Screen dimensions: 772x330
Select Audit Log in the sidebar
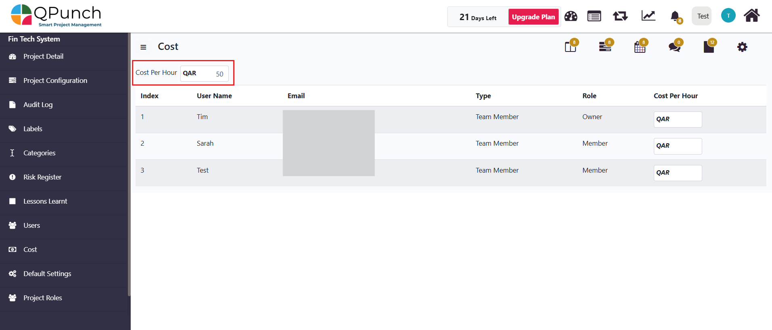[x=38, y=105]
